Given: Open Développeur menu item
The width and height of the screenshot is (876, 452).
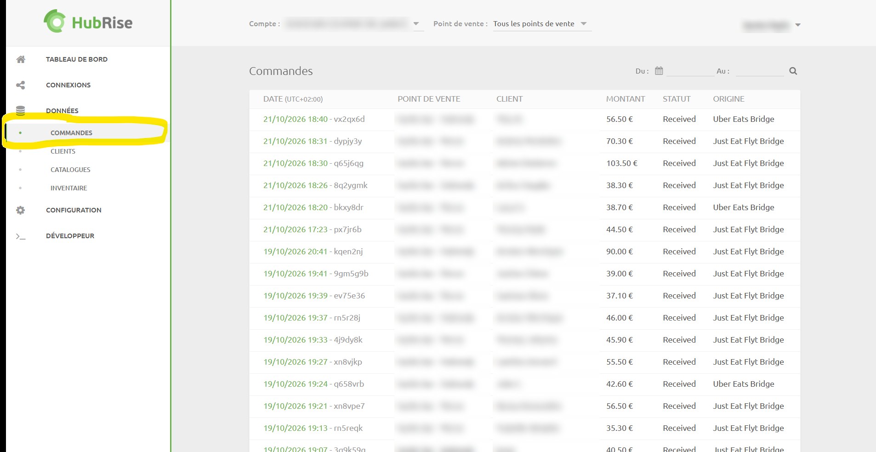Looking at the screenshot, I should tap(70, 236).
